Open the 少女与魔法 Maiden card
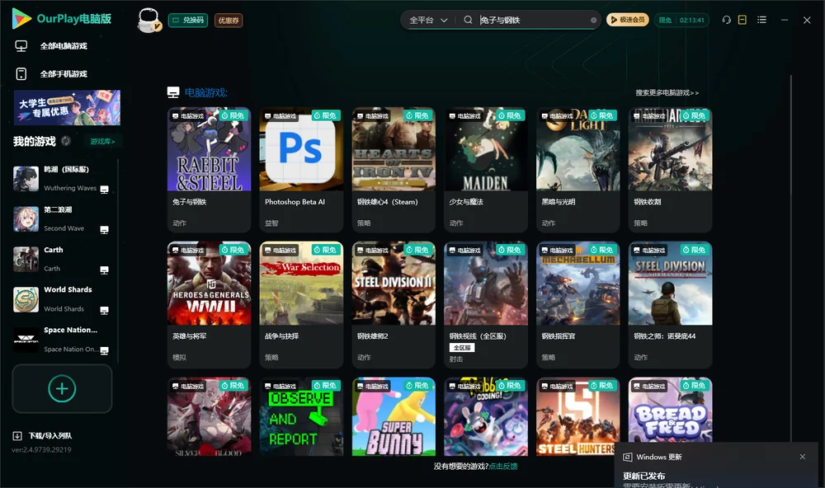825x488 pixels. (x=486, y=169)
